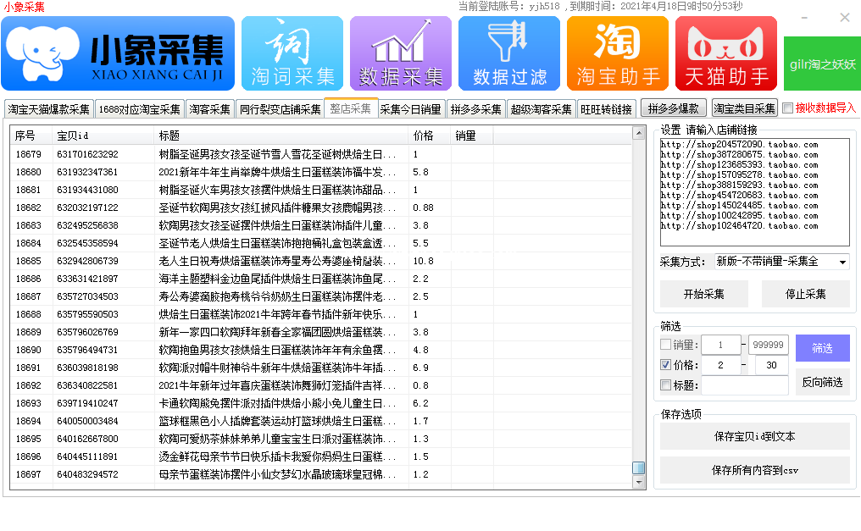Select row 18691 in the table
This screenshot has height=531, width=861.
point(320,368)
